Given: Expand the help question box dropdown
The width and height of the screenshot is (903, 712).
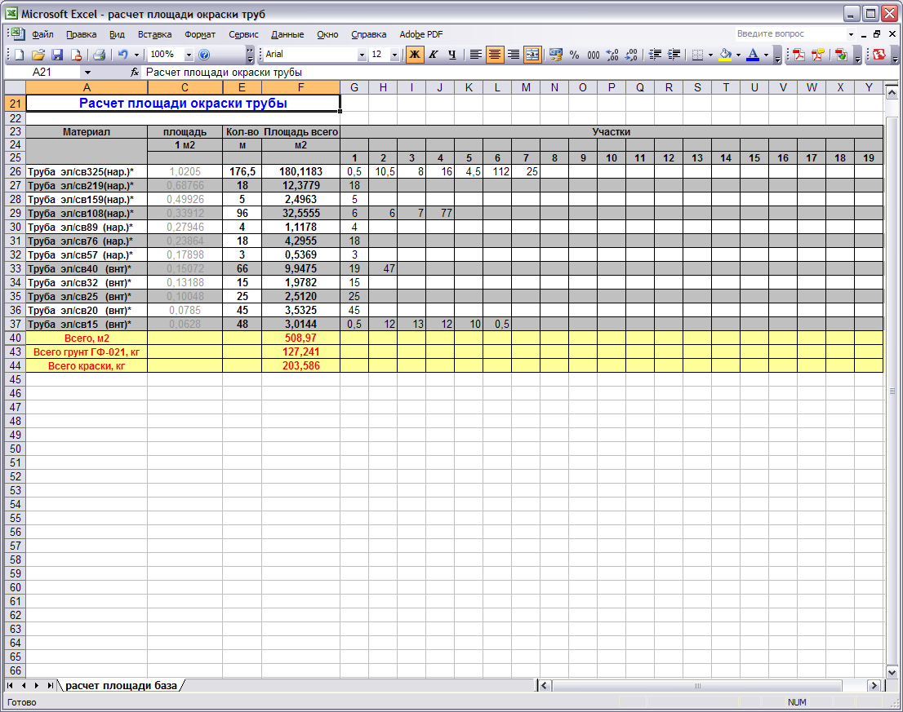Looking at the screenshot, I should click(852, 34).
